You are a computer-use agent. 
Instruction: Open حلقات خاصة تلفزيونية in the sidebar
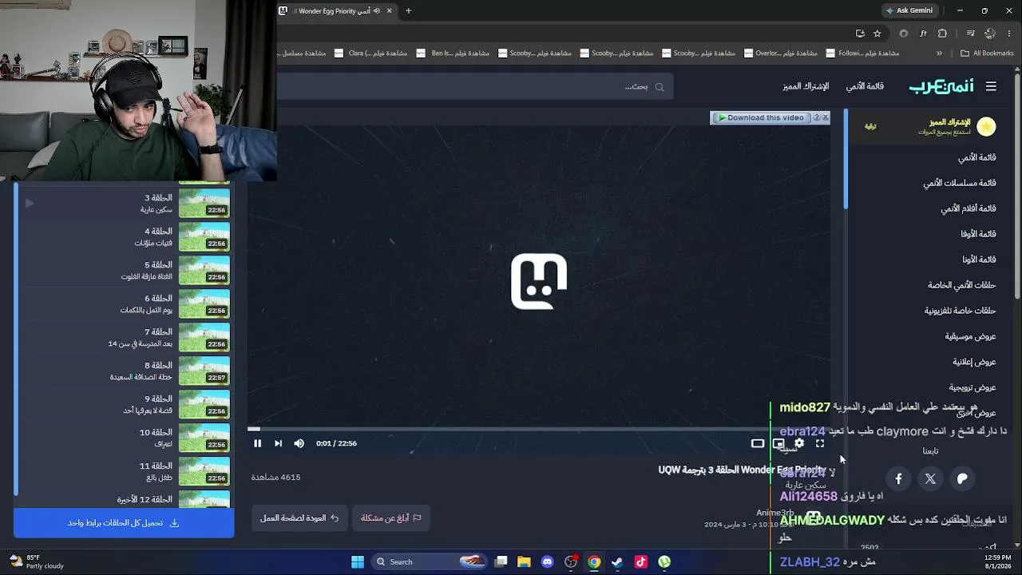tap(960, 311)
